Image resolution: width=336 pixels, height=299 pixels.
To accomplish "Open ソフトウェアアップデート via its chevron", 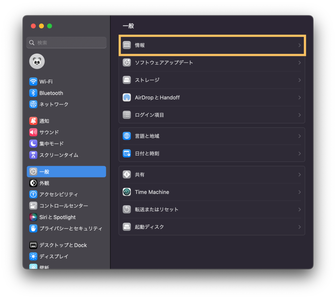I will point(300,63).
